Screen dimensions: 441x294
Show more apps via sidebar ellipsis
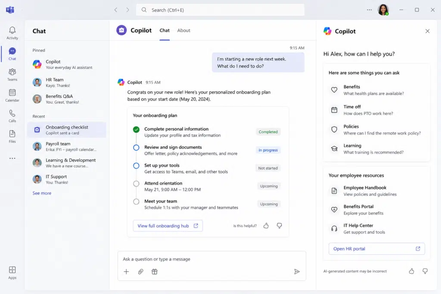click(x=12, y=158)
